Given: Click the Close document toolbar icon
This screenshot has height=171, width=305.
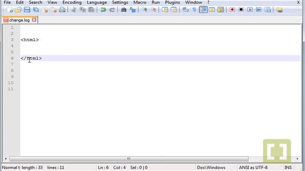Looking at the screenshot, I should pyautogui.click(x=45, y=9).
